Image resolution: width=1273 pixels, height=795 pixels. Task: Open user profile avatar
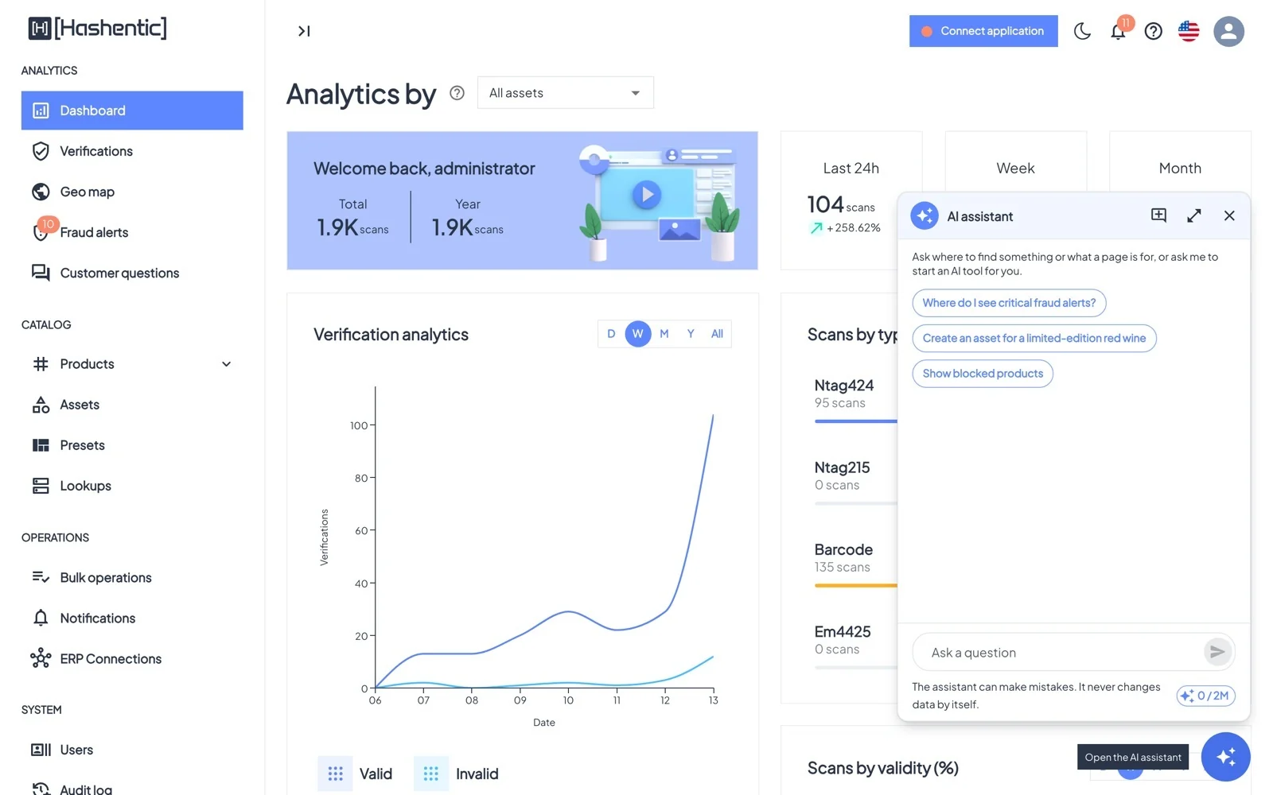[1228, 31]
